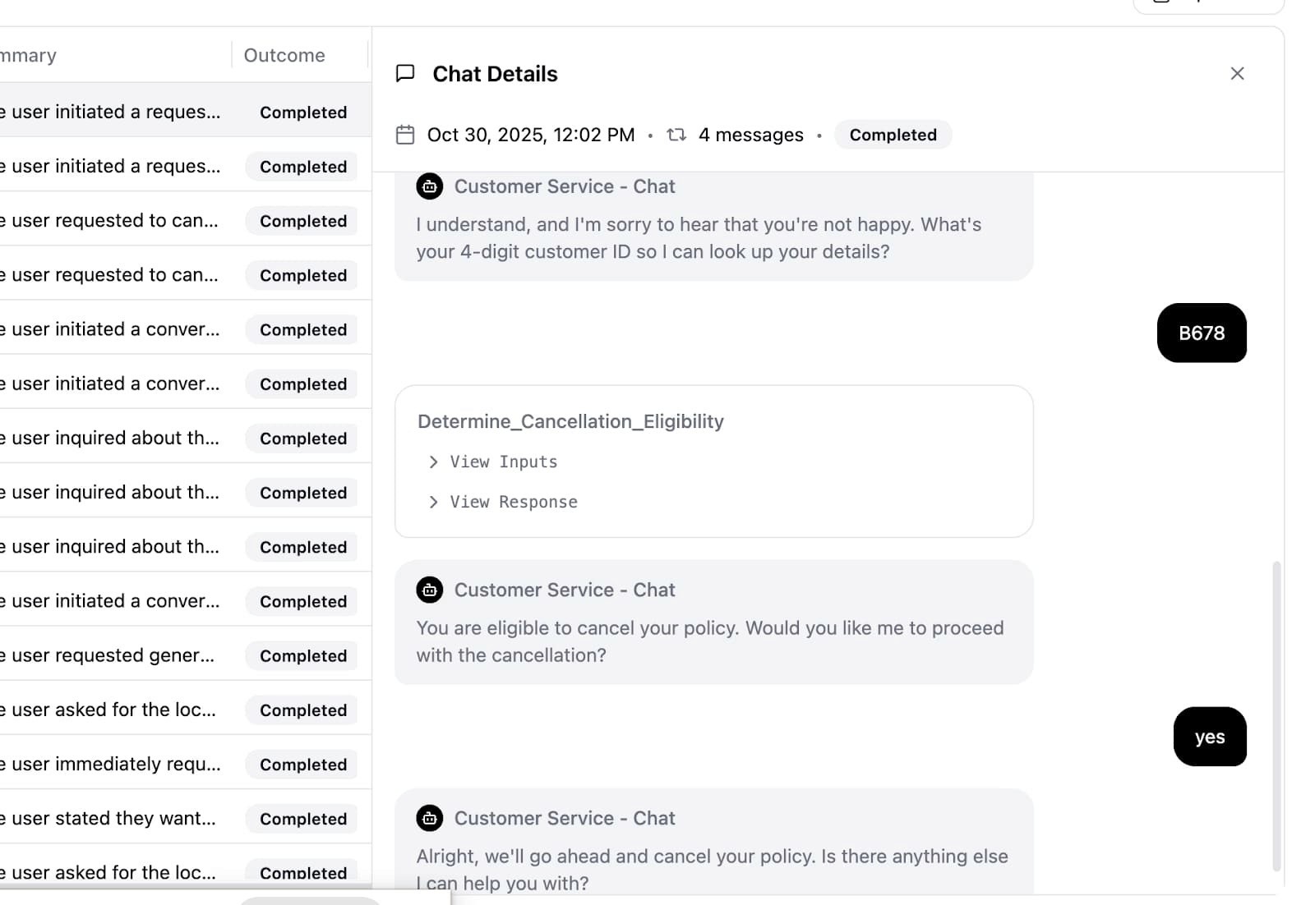This screenshot has width=1315, height=905.
Task: Expand View Inputs for Determine_Cancellation_Eligibility
Action: click(503, 462)
